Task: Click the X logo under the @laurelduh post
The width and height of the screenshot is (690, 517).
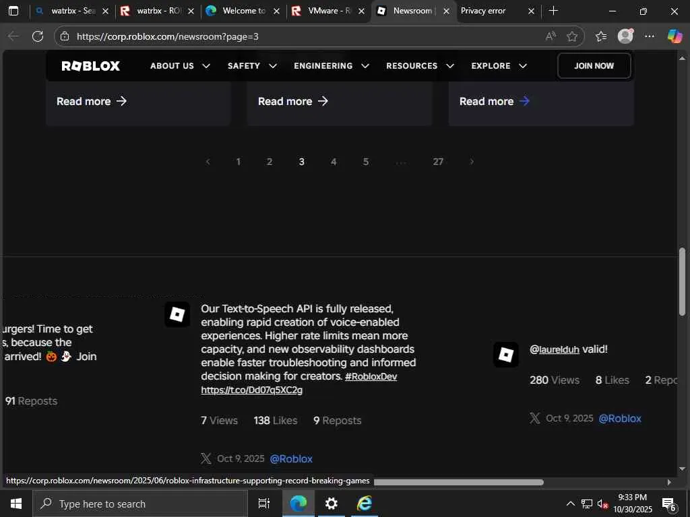Action: 534,418
